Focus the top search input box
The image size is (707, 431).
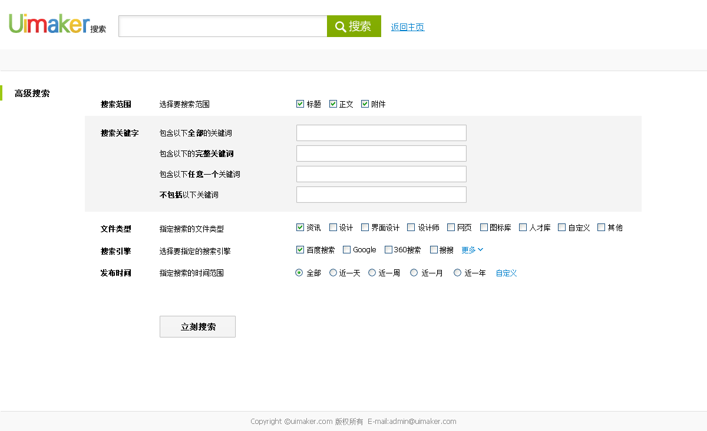(223, 26)
